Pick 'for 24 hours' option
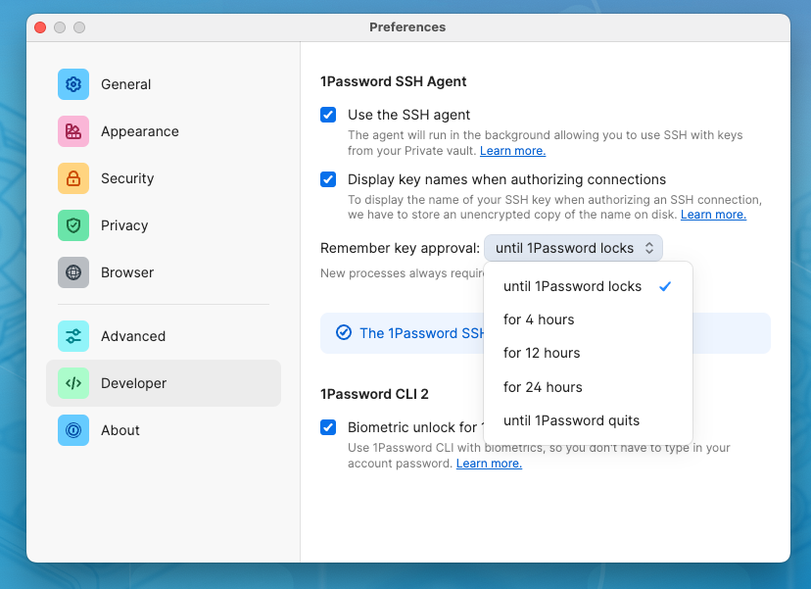 [x=588, y=387]
